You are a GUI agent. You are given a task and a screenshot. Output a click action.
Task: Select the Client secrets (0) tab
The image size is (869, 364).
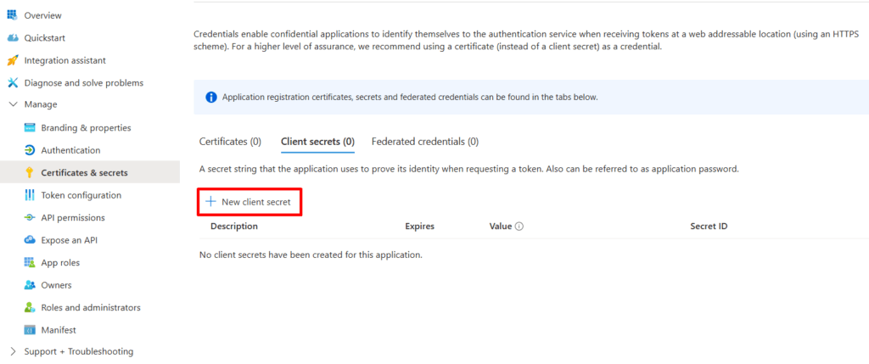[x=317, y=142]
